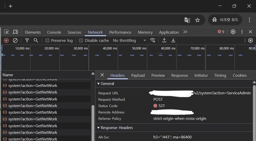
Task: Close the request details pane
Action: 102,75
